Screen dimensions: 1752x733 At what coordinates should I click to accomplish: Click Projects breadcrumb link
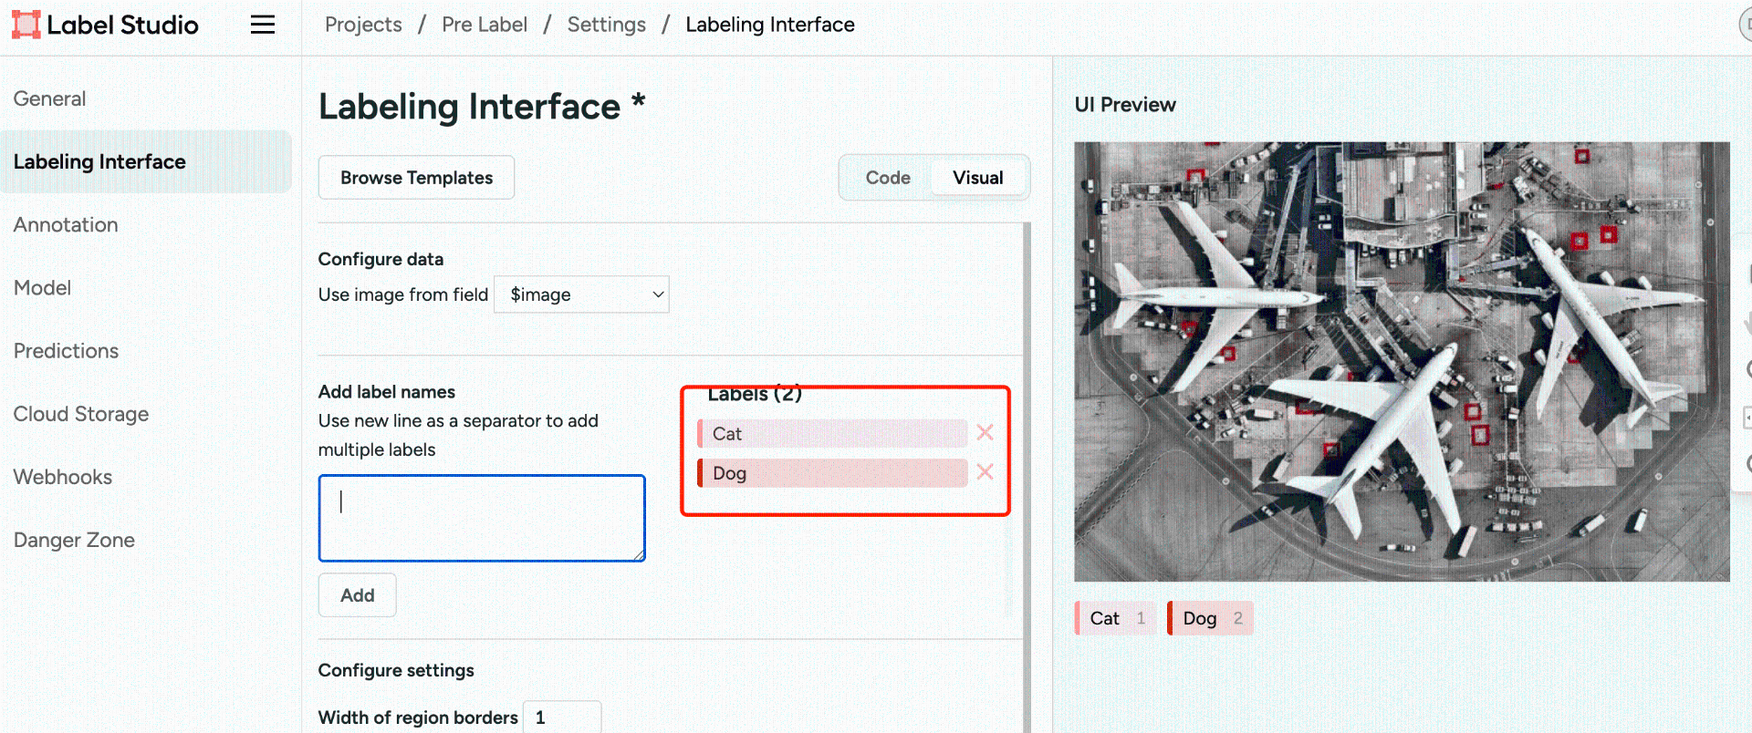363,25
